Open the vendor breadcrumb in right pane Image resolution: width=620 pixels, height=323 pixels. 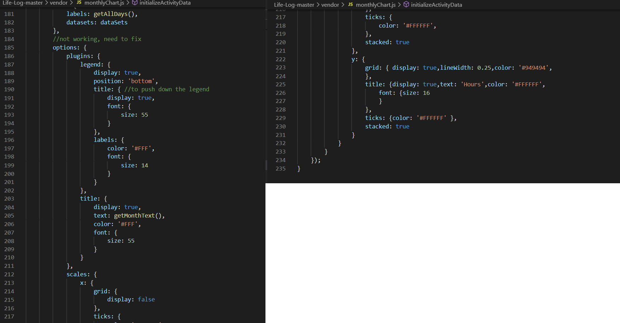(330, 5)
